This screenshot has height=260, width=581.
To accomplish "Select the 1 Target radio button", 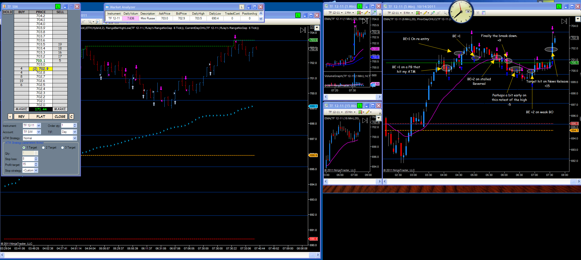I will (24, 148).
